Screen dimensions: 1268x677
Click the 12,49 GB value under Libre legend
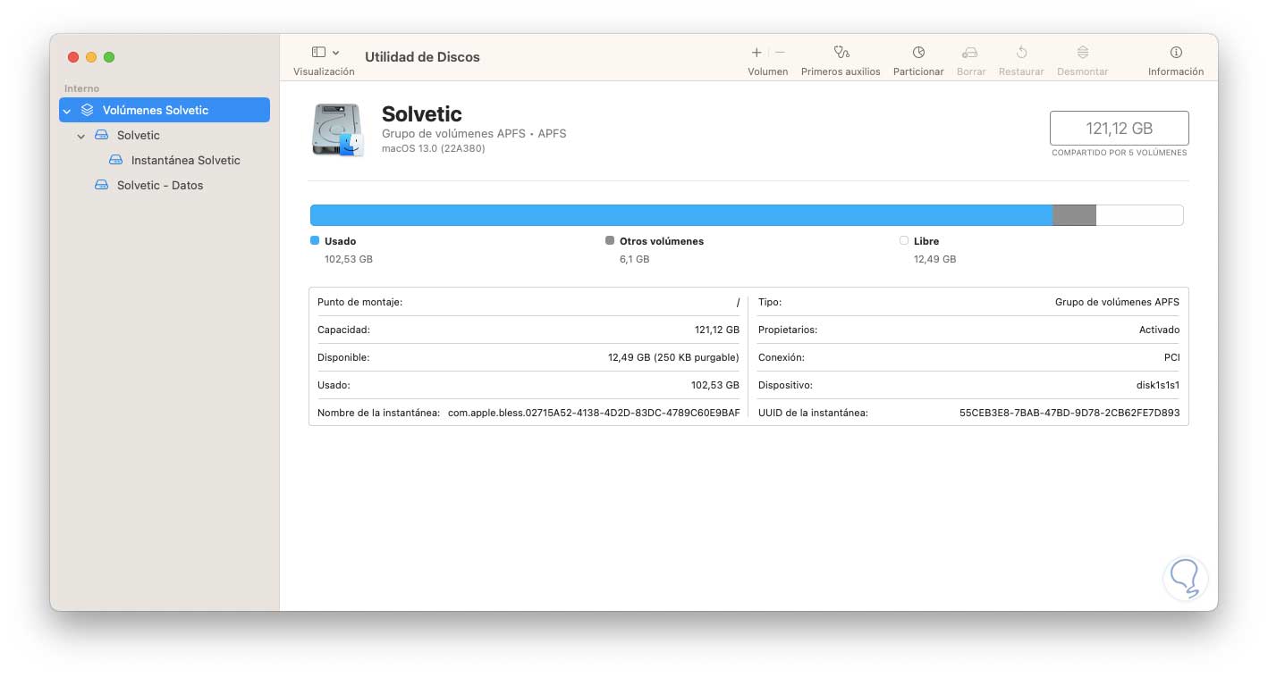(x=934, y=259)
